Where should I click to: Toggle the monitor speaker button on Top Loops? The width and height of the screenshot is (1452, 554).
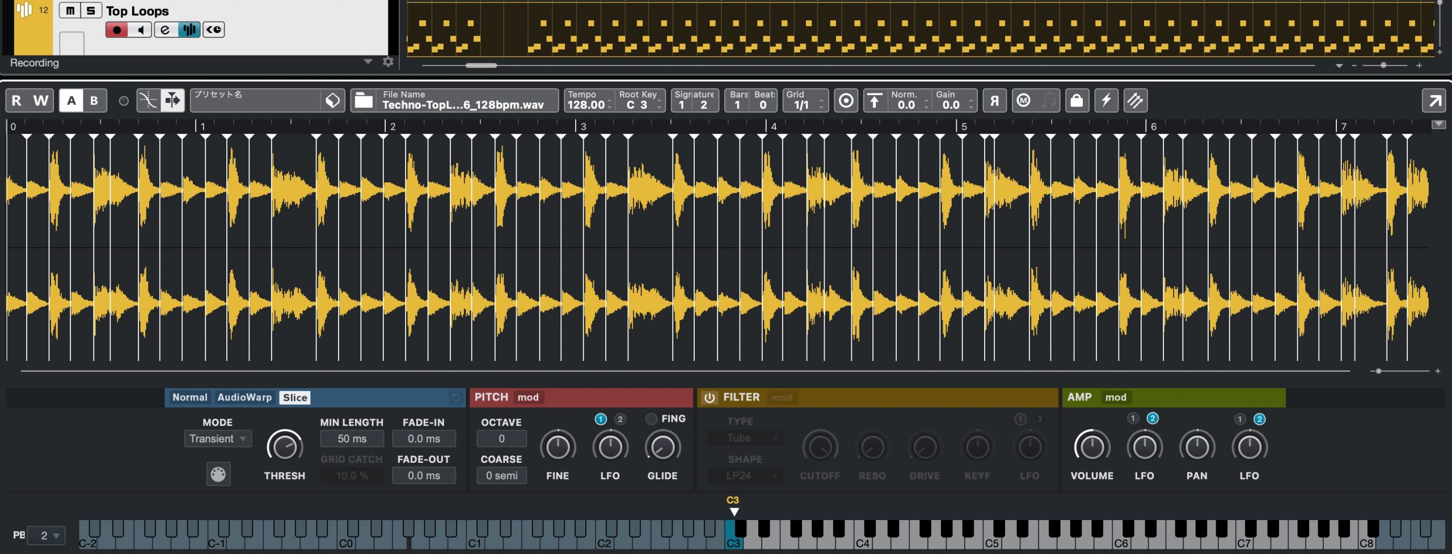pos(140,29)
